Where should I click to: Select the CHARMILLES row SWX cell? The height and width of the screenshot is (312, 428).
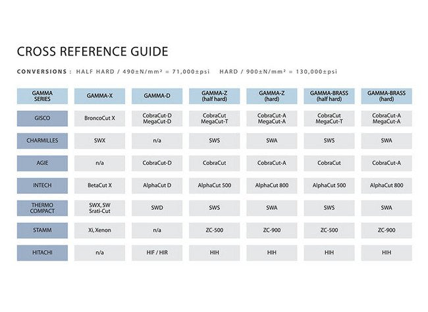tap(99, 141)
